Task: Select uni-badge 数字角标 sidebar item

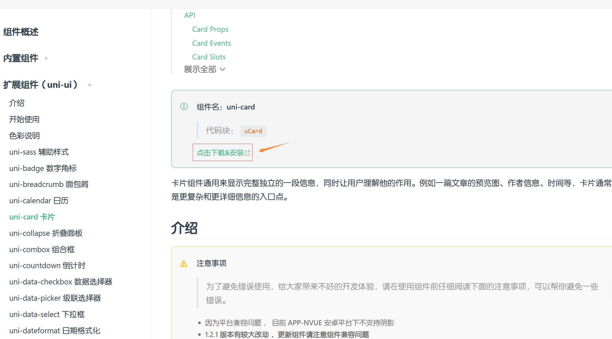Action: pos(43,168)
